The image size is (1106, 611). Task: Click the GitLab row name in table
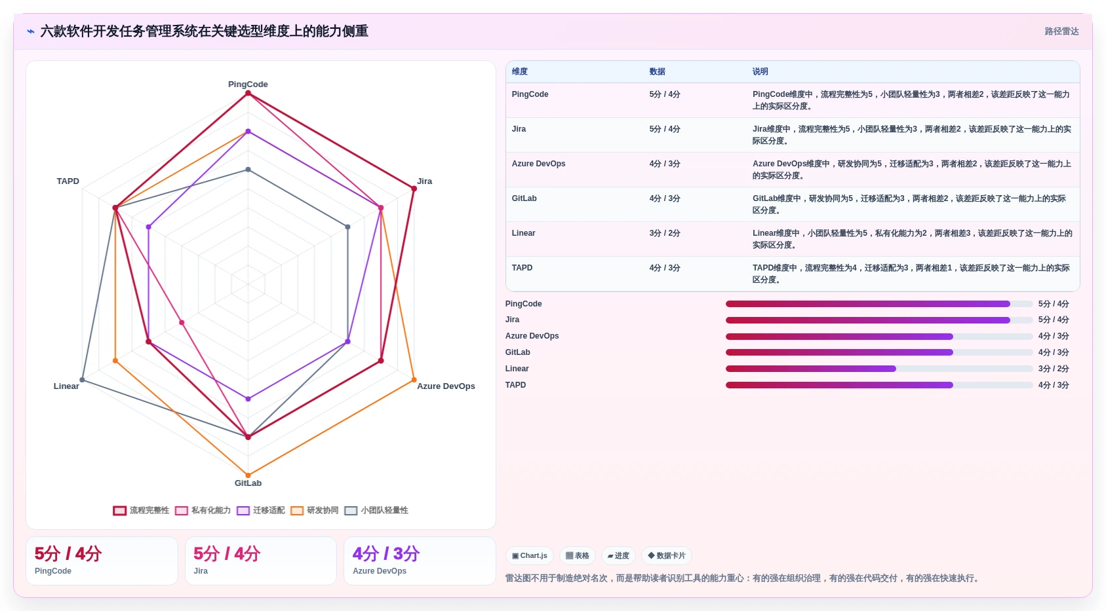(x=524, y=198)
